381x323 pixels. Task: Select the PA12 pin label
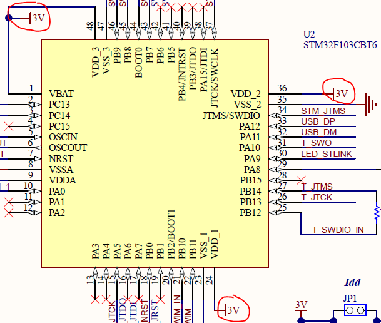coord(250,126)
